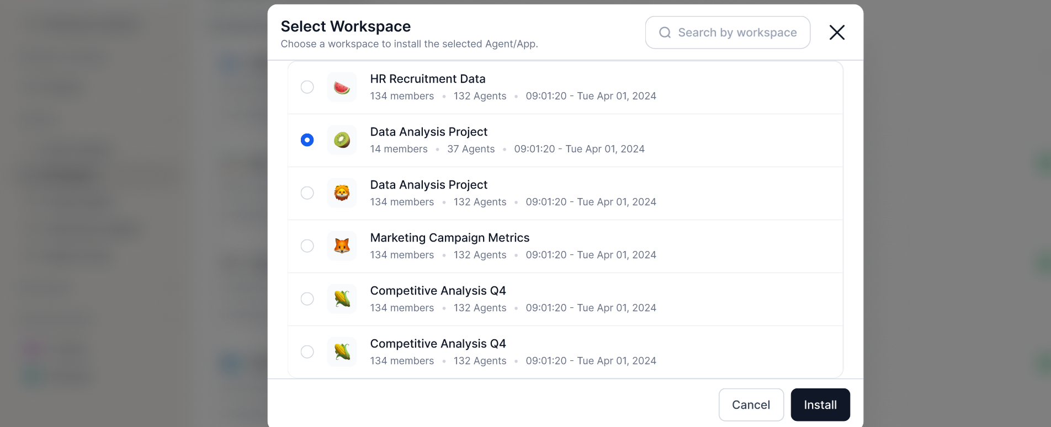The width and height of the screenshot is (1051, 427).
Task: Click the lion icon workspace avatar
Action: coord(342,193)
